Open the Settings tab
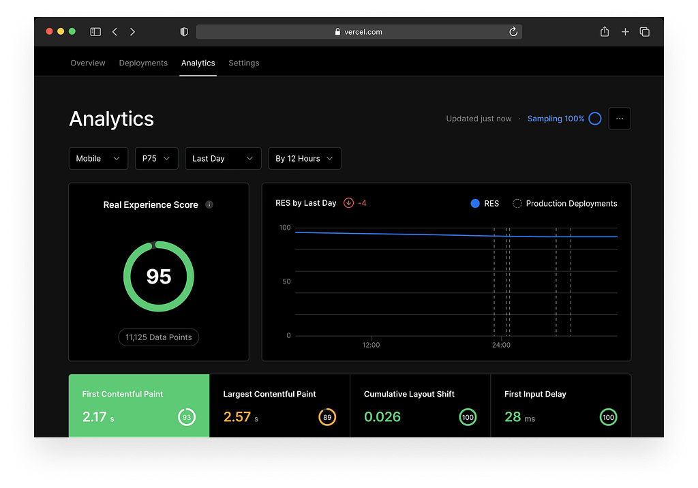 (244, 63)
